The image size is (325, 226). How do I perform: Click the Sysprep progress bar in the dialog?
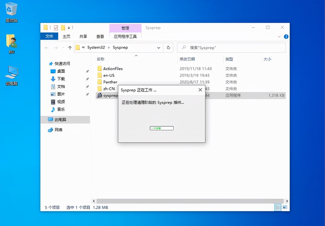pyautogui.click(x=161, y=128)
